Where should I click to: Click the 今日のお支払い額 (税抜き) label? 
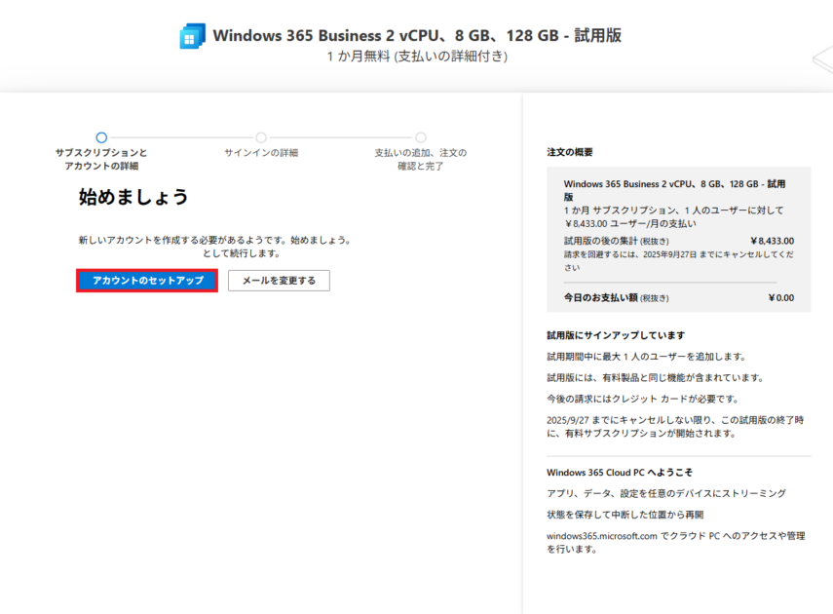click(617, 297)
